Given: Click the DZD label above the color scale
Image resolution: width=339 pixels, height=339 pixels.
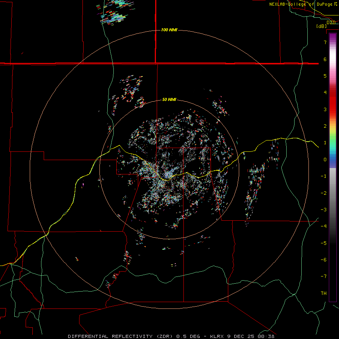Looking at the screenshot, I should tap(331, 22).
